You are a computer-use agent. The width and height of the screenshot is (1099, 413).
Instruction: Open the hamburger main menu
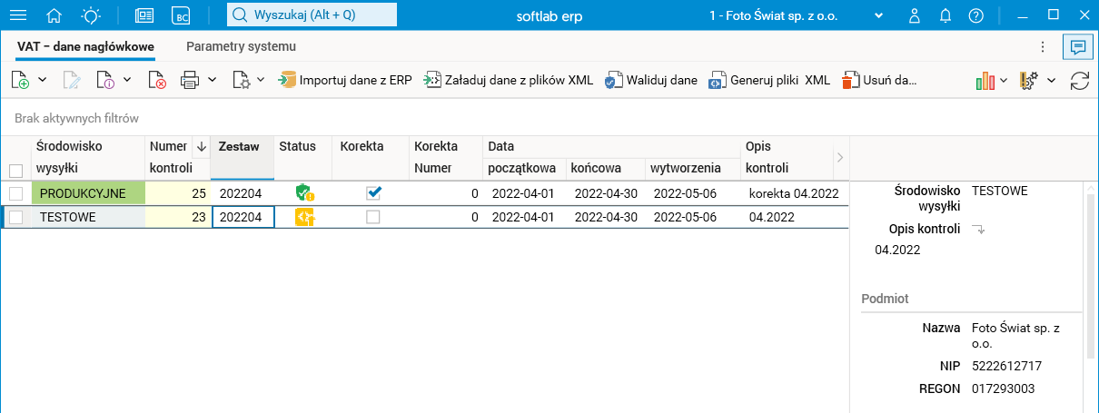pyautogui.click(x=17, y=15)
